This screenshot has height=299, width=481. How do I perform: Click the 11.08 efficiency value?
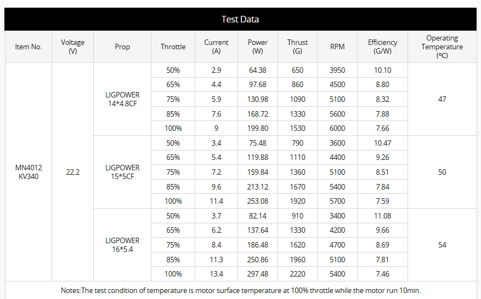coord(382,216)
